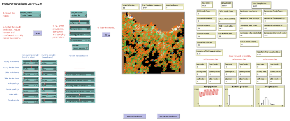Adjust the yearling-prevalence slider
The image size is (290, 121).
tap(80, 33)
